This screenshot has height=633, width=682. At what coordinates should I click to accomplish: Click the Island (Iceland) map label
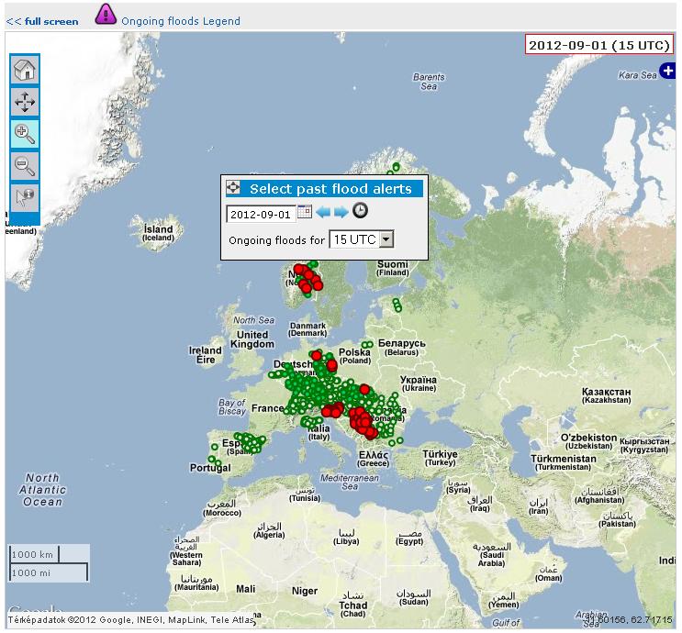158,233
